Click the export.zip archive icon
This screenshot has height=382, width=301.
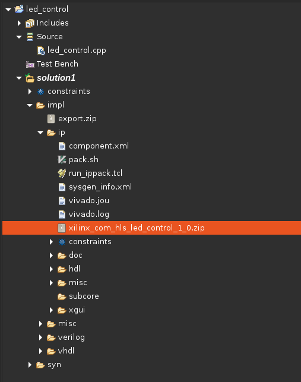coord(51,119)
